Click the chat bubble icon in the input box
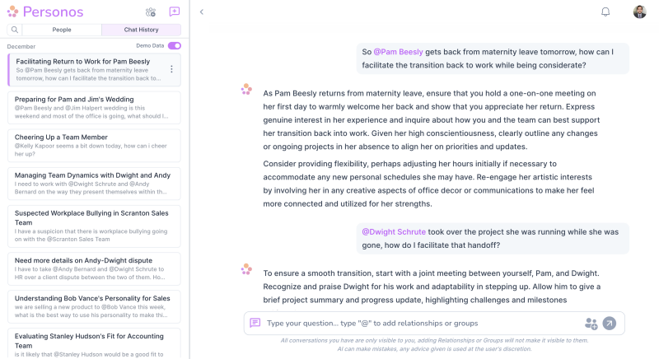 coord(255,323)
